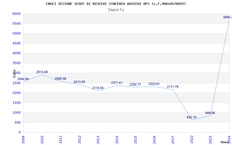Click the 2585.58 data label
This screenshot has width=232, height=145.
60,79
